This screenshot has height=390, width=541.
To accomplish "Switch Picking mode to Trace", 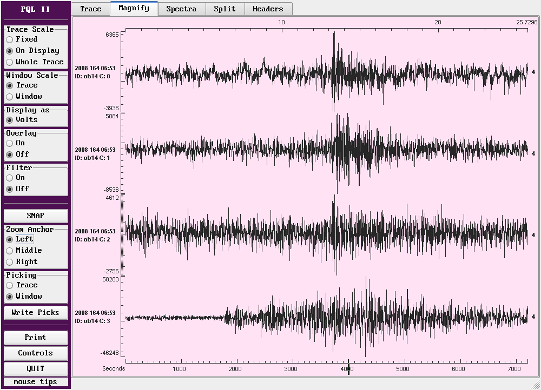I will point(10,285).
